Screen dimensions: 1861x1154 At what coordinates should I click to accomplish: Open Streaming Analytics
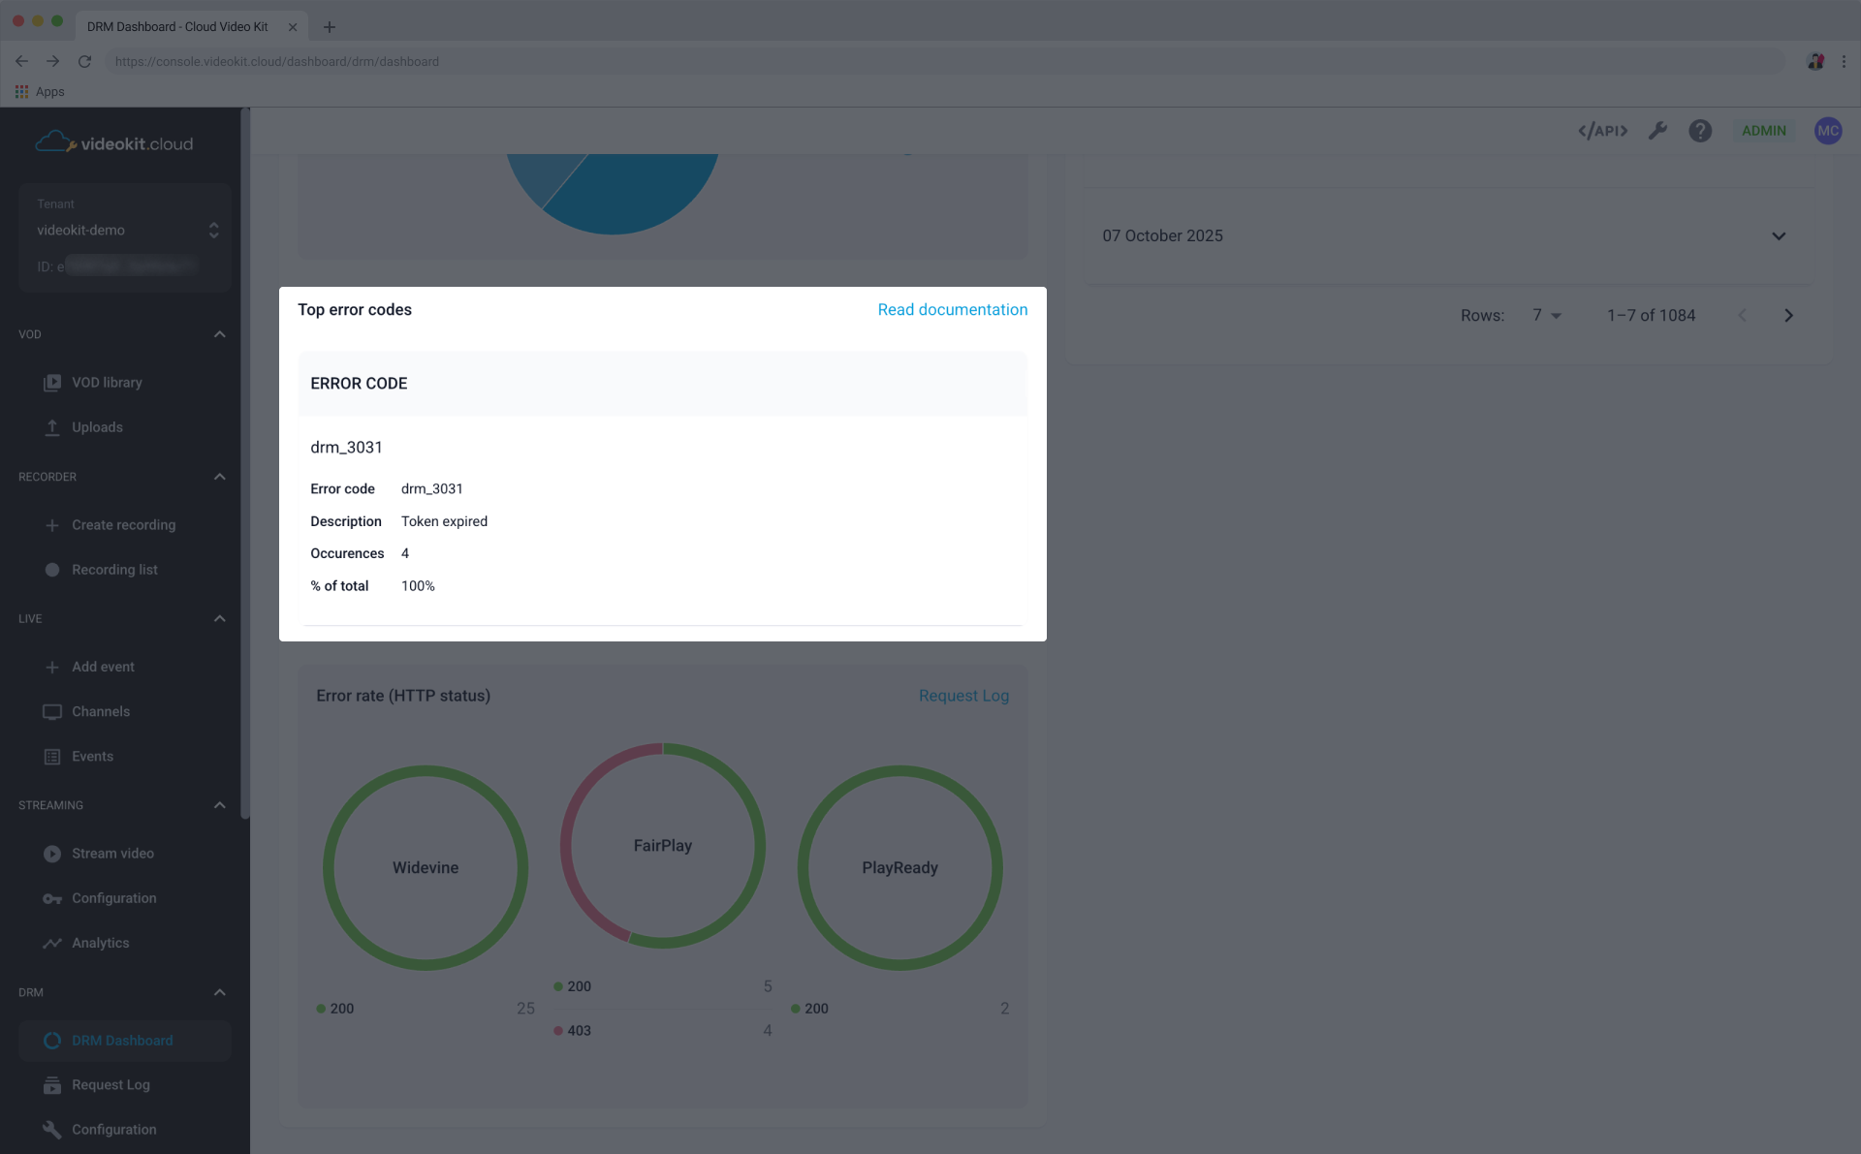100,942
